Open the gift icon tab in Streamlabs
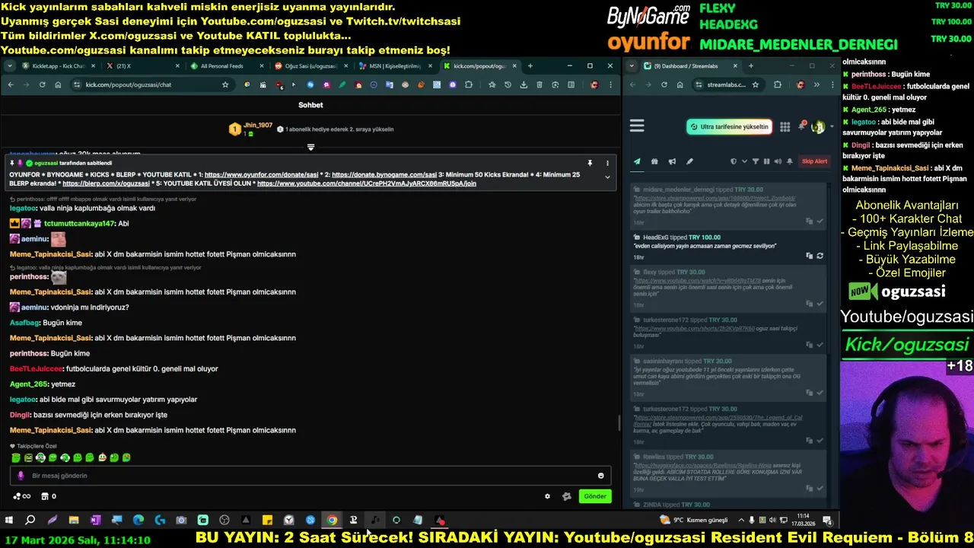This screenshot has height=548, width=974. tap(654, 161)
